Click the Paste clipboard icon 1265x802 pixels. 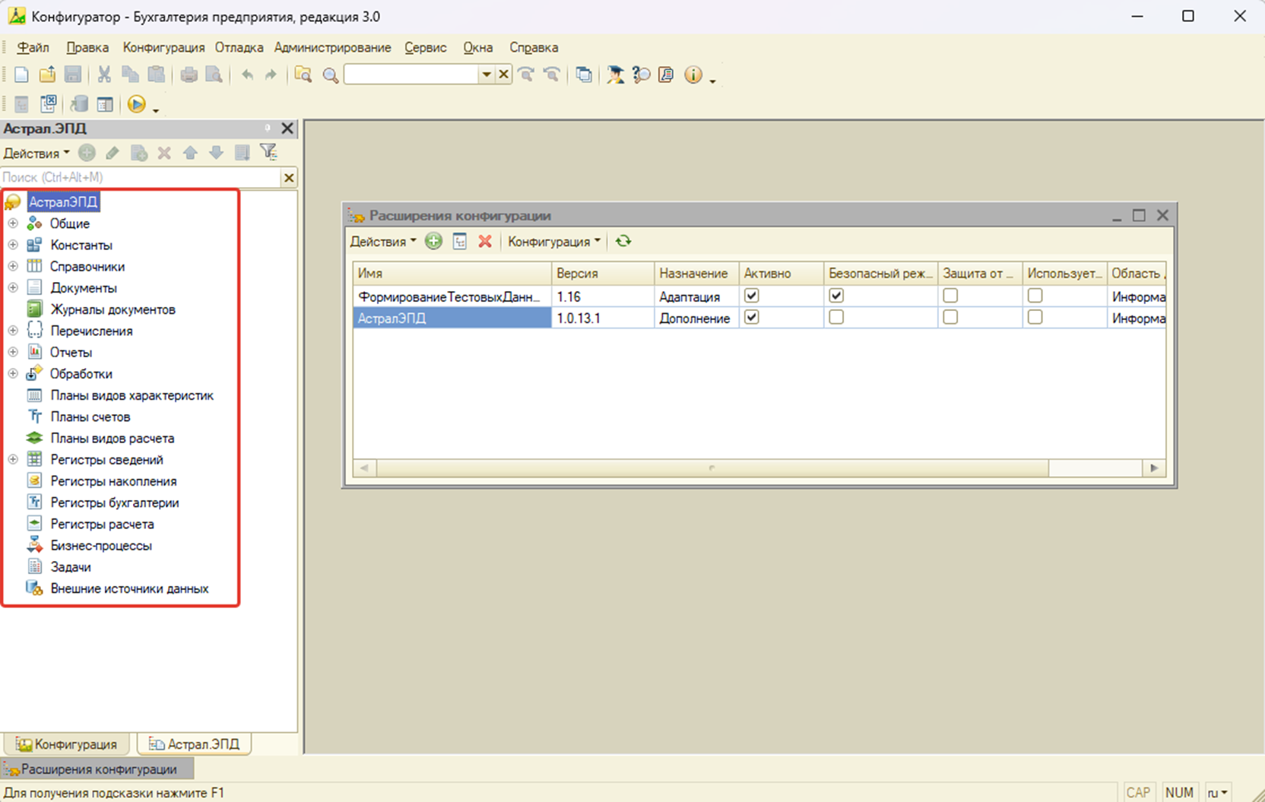pyautogui.click(x=156, y=74)
